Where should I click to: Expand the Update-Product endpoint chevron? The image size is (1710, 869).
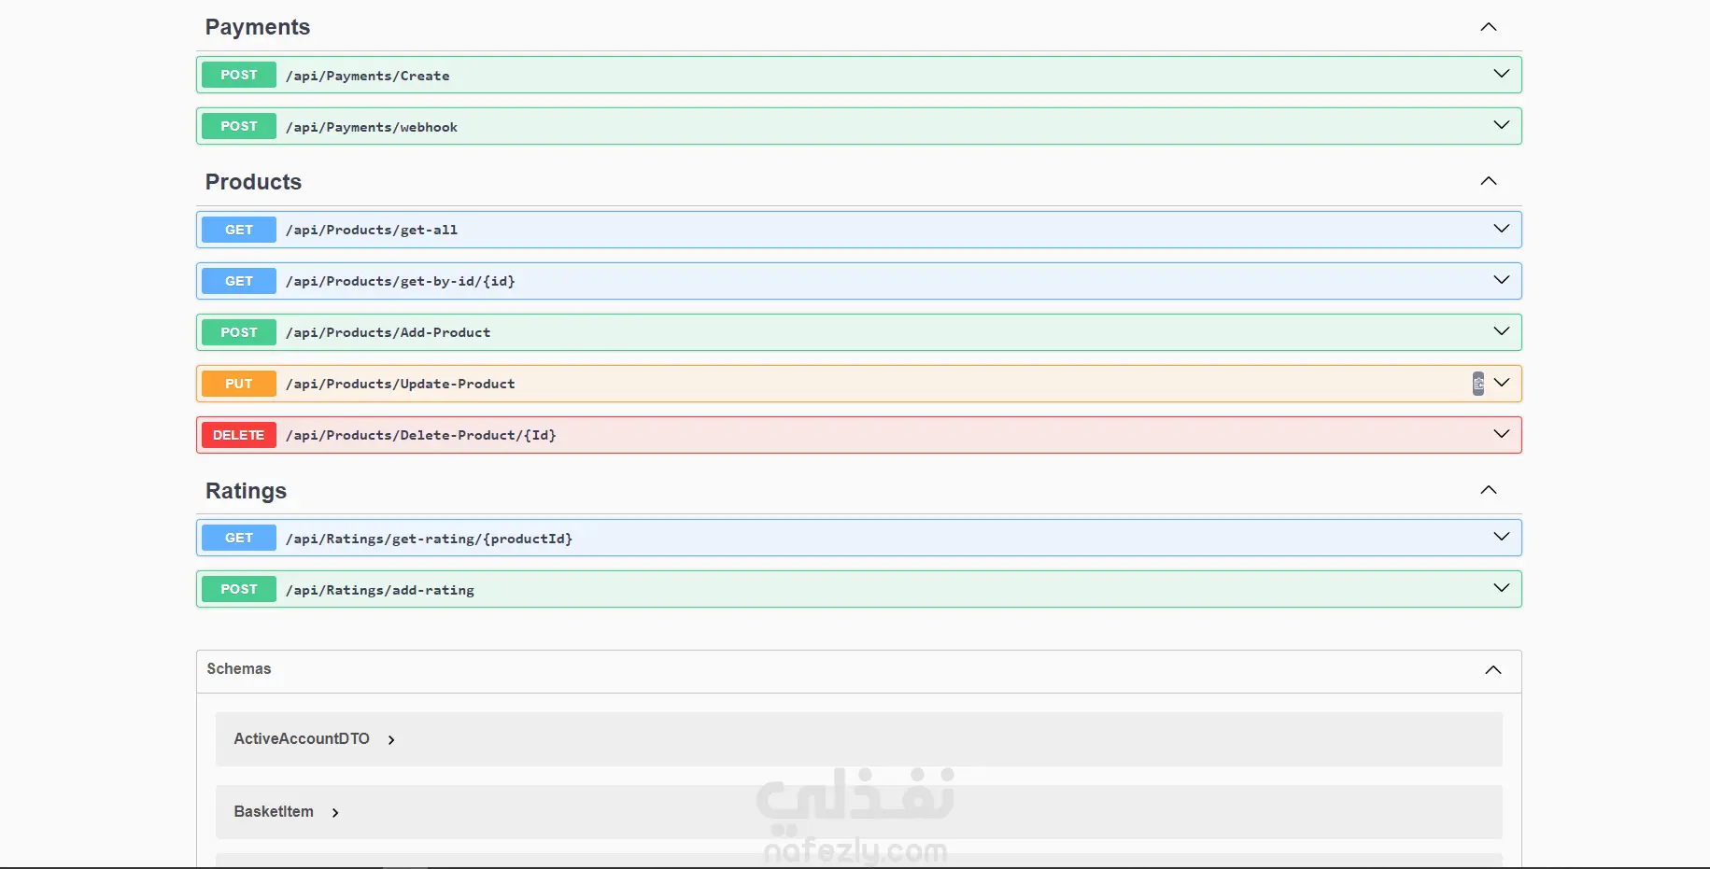1502,383
